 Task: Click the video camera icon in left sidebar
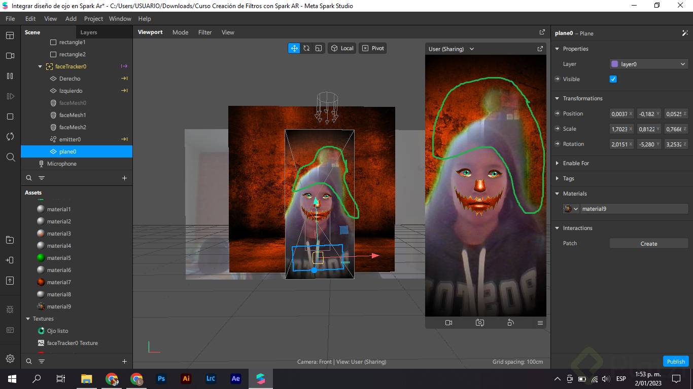coord(10,56)
